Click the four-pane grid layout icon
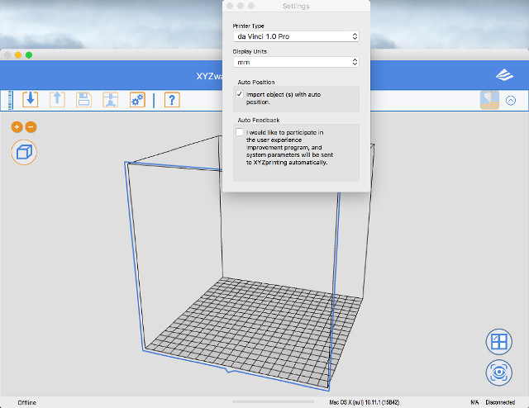The height and width of the screenshot is (408, 529). point(499,342)
